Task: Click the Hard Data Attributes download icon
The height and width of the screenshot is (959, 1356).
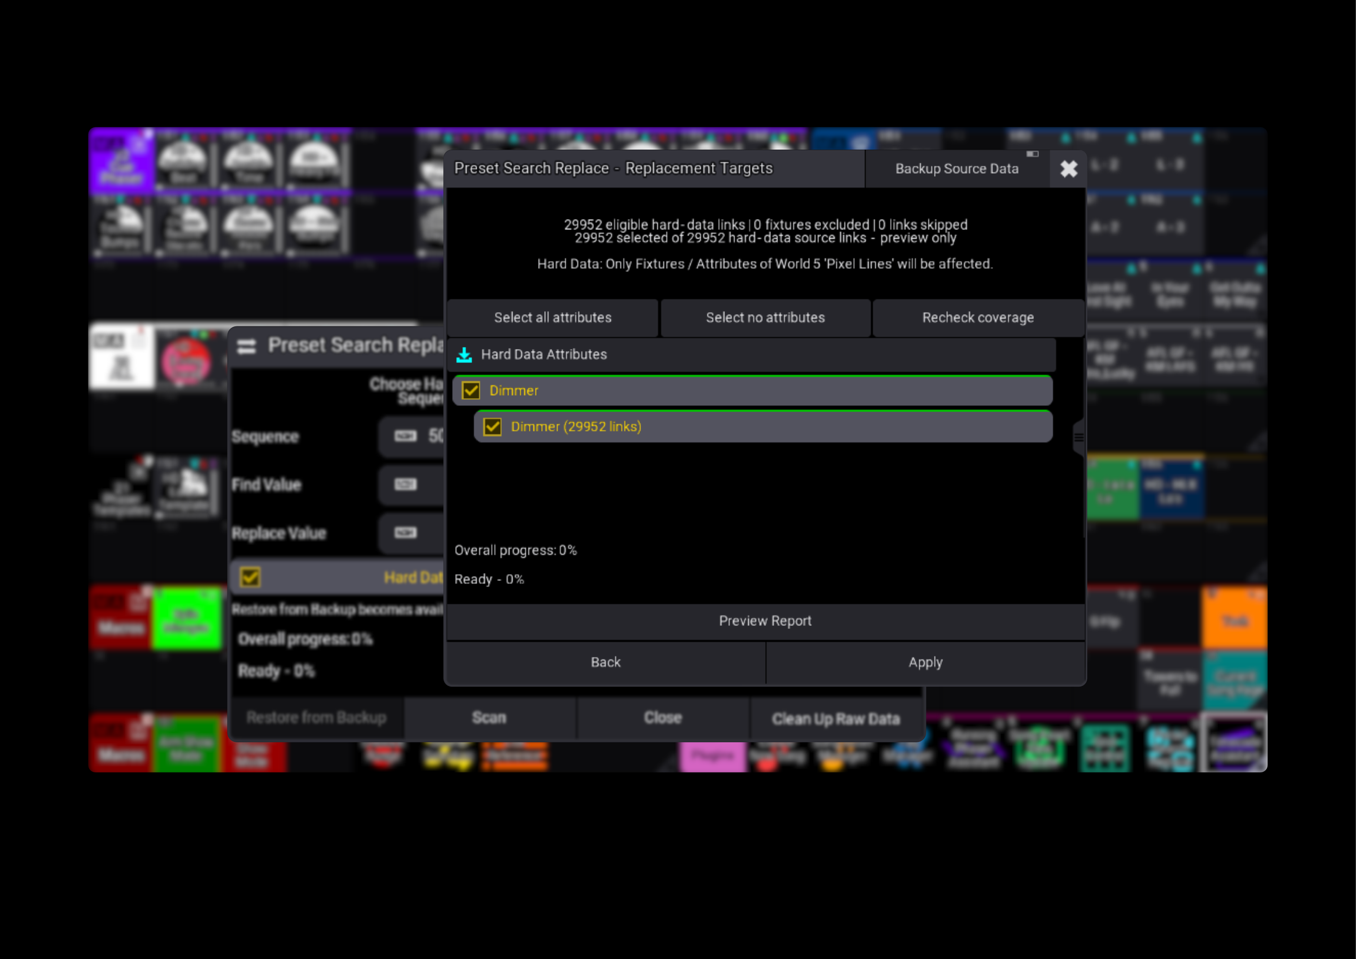Action: pos(464,354)
